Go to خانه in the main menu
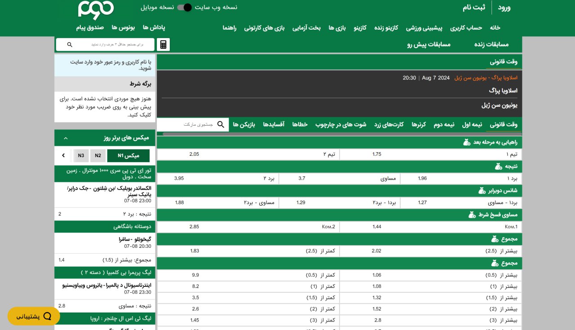Screen dimensions: 575x330 495,27
